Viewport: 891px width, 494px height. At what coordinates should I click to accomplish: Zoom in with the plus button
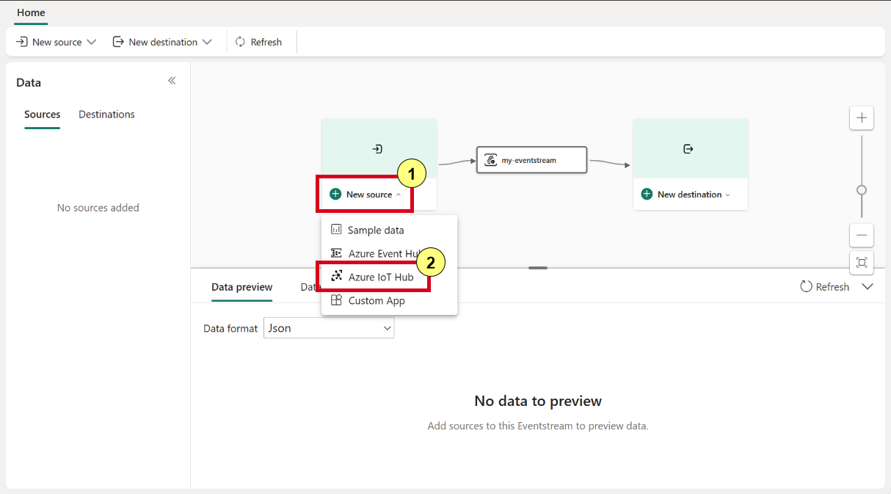(862, 117)
